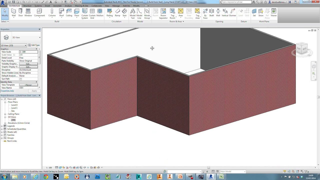Screen dimensions: 320x180
Task: Open Chrome from the taskbar
Action: click(x=46, y=177)
